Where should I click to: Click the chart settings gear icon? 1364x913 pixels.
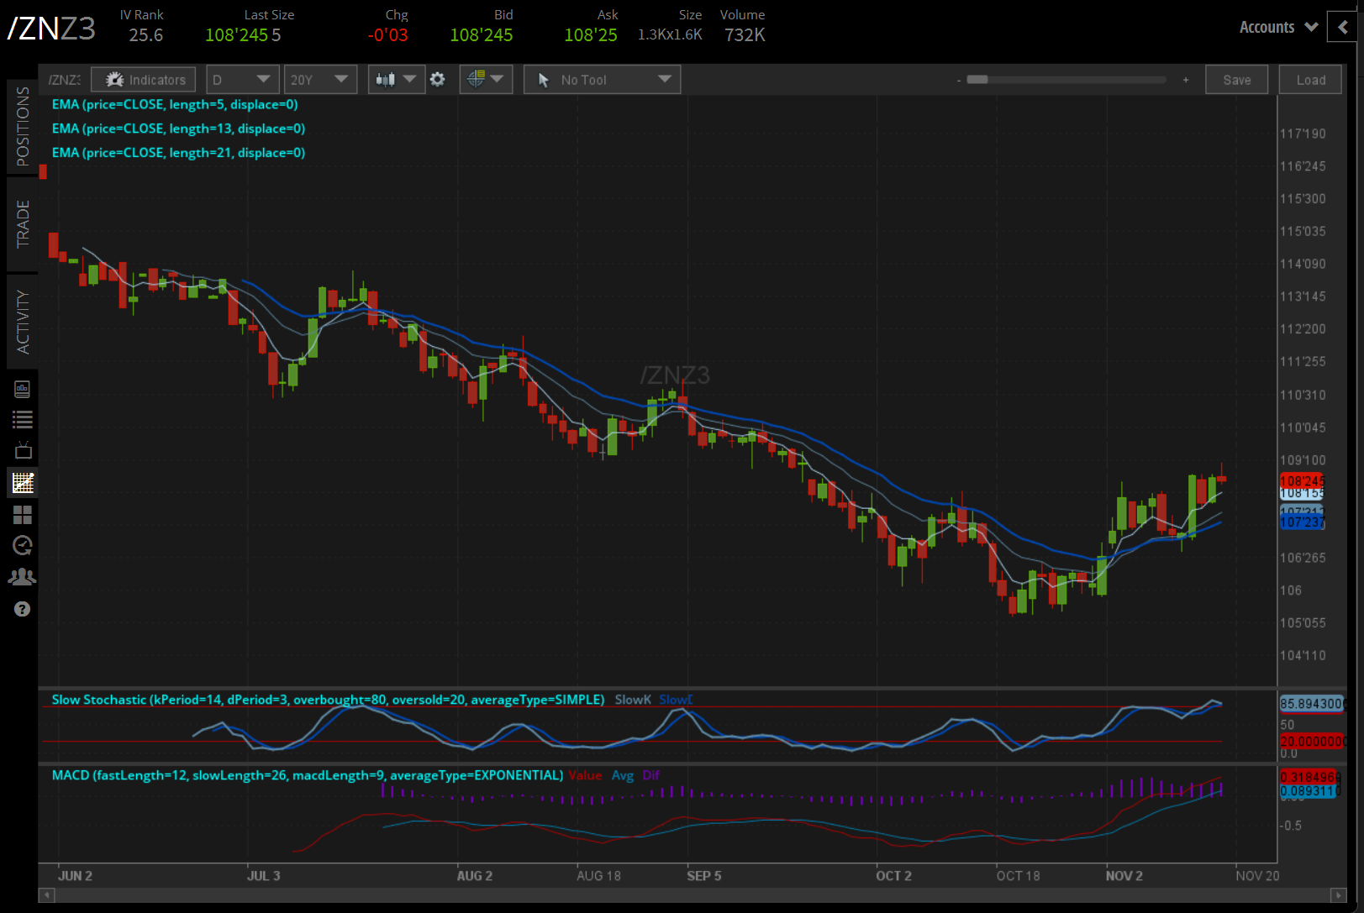437,80
